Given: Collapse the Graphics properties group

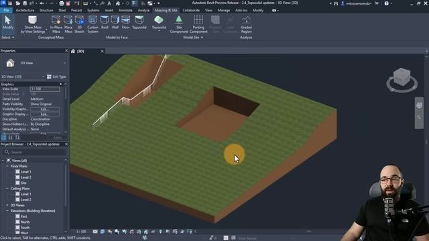Looking at the screenshot, I should 60,84.
